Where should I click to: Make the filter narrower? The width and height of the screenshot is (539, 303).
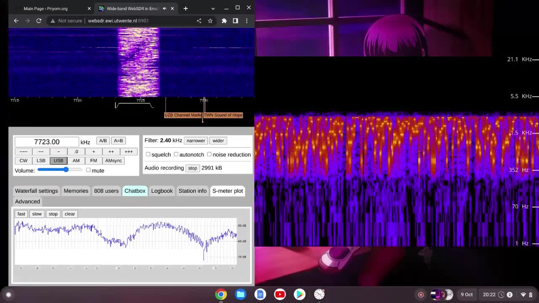pos(196,141)
